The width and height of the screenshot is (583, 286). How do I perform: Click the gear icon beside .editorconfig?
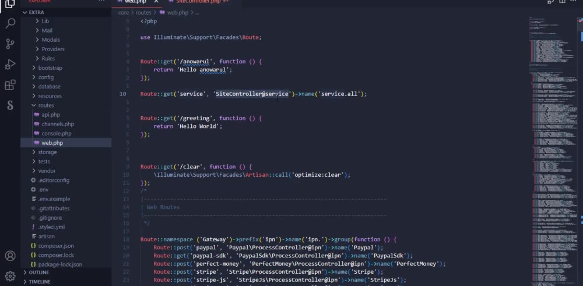33,180
